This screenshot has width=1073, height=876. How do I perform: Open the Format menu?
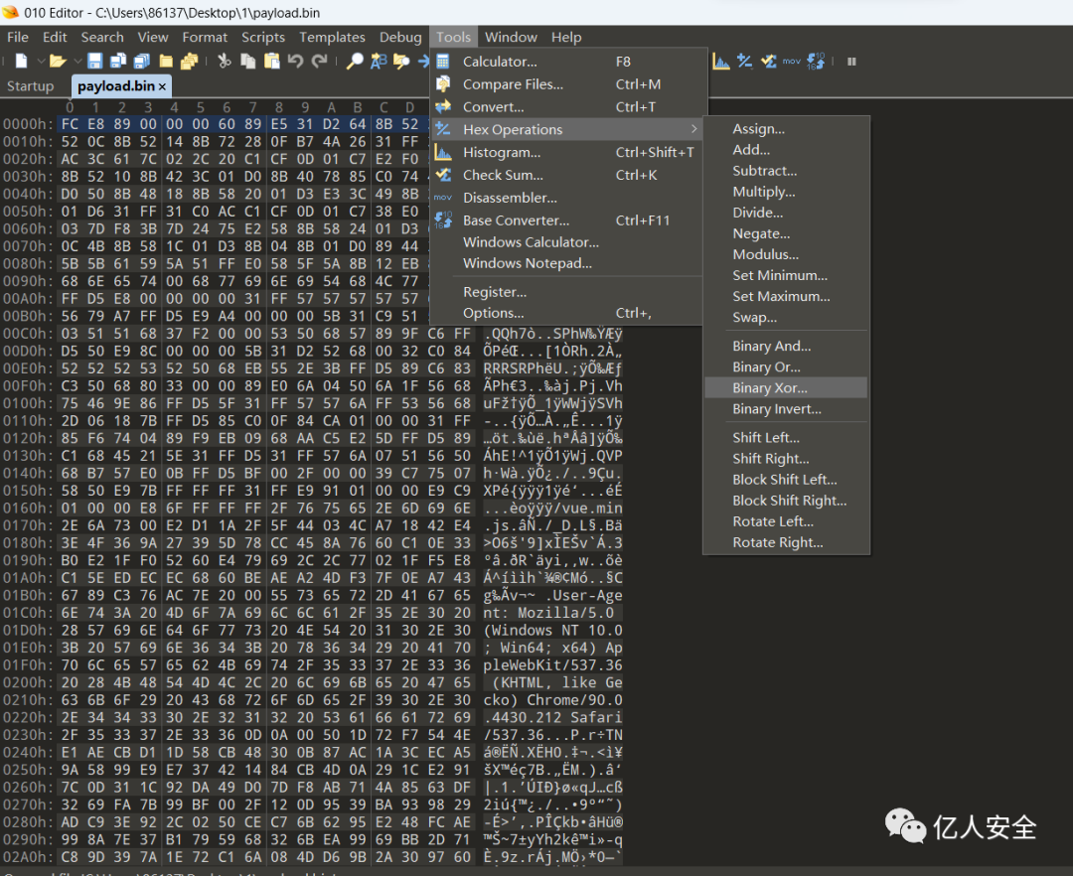[205, 37]
